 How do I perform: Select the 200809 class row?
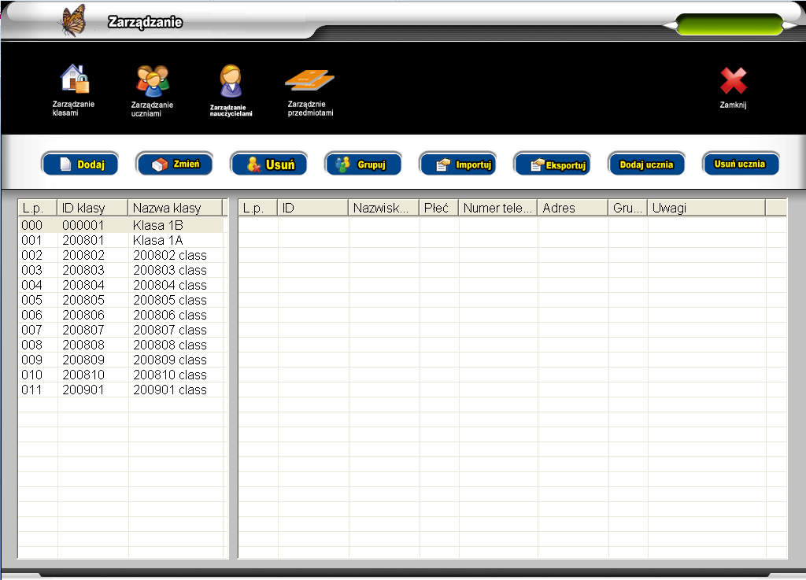pyautogui.click(x=122, y=360)
